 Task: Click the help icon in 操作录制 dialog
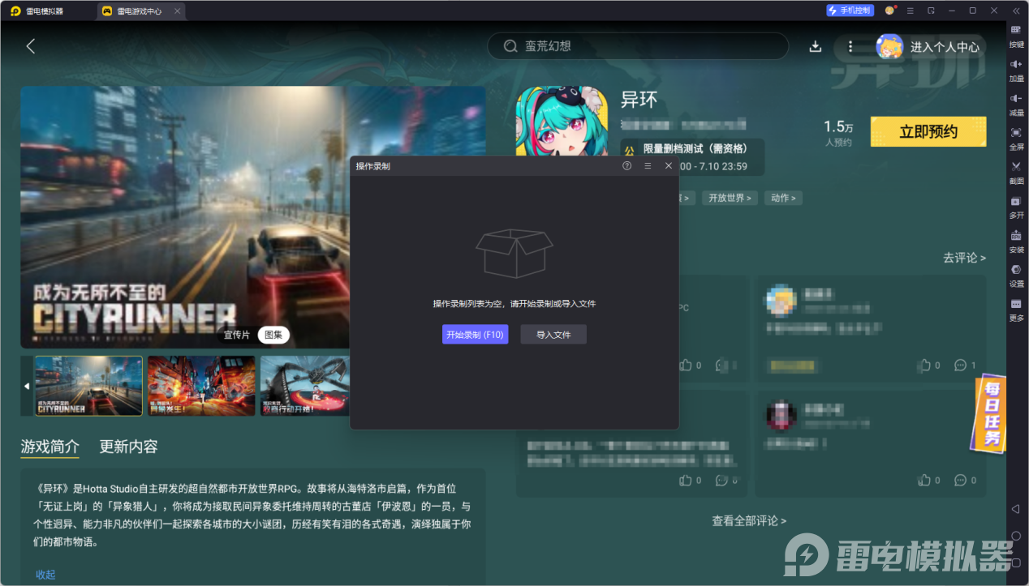(626, 165)
